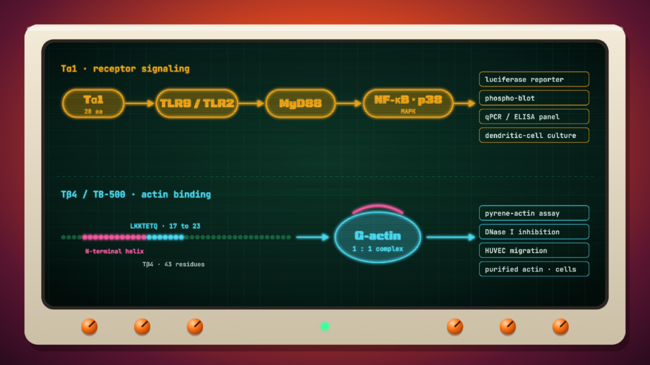
Task: Click the green power light on the monitor
Action: coord(325,326)
